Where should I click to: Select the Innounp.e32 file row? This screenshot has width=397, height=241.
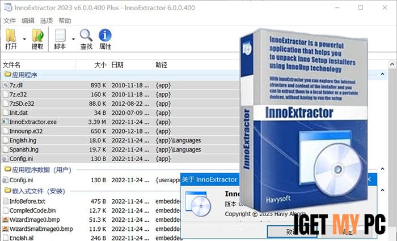point(120,131)
